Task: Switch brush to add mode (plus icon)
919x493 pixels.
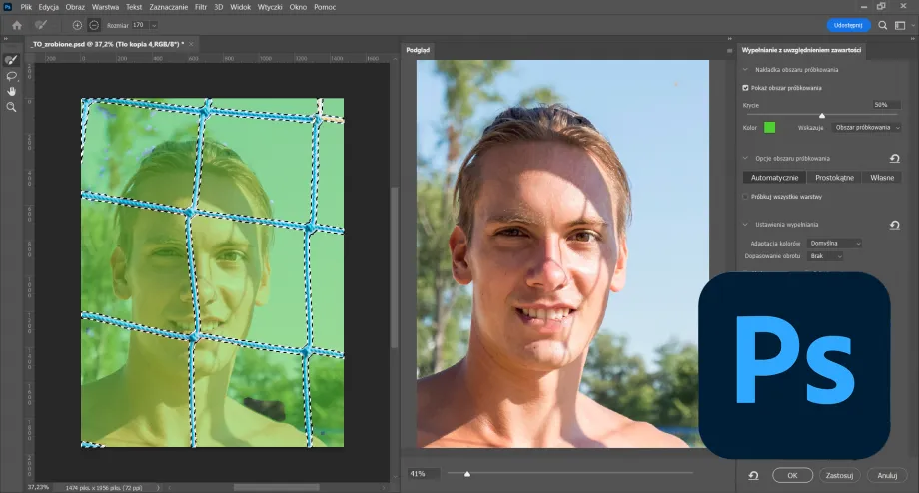Action: (77, 24)
